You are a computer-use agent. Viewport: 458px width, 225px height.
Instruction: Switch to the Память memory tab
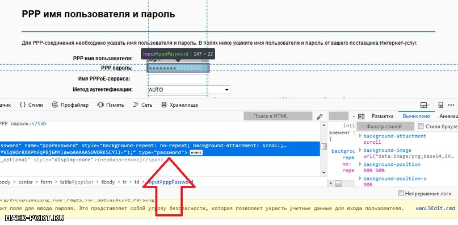click(x=111, y=105)
